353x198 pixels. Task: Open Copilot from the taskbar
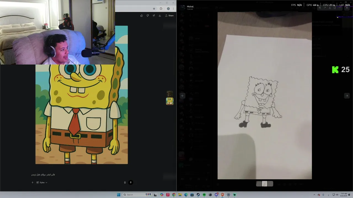tap(162, 195)
